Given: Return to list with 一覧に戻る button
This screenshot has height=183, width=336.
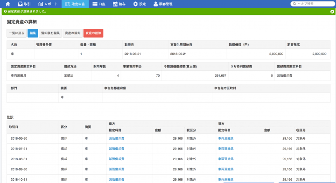Looking at the screenshot, I should (16, 33).
